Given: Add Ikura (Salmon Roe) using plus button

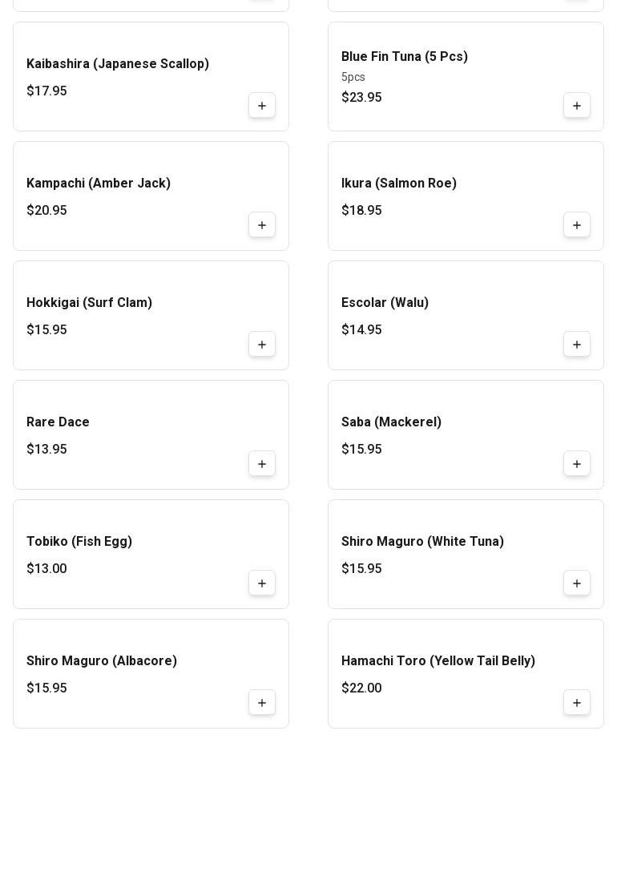Looking at the screenshot, I should 577,225.
